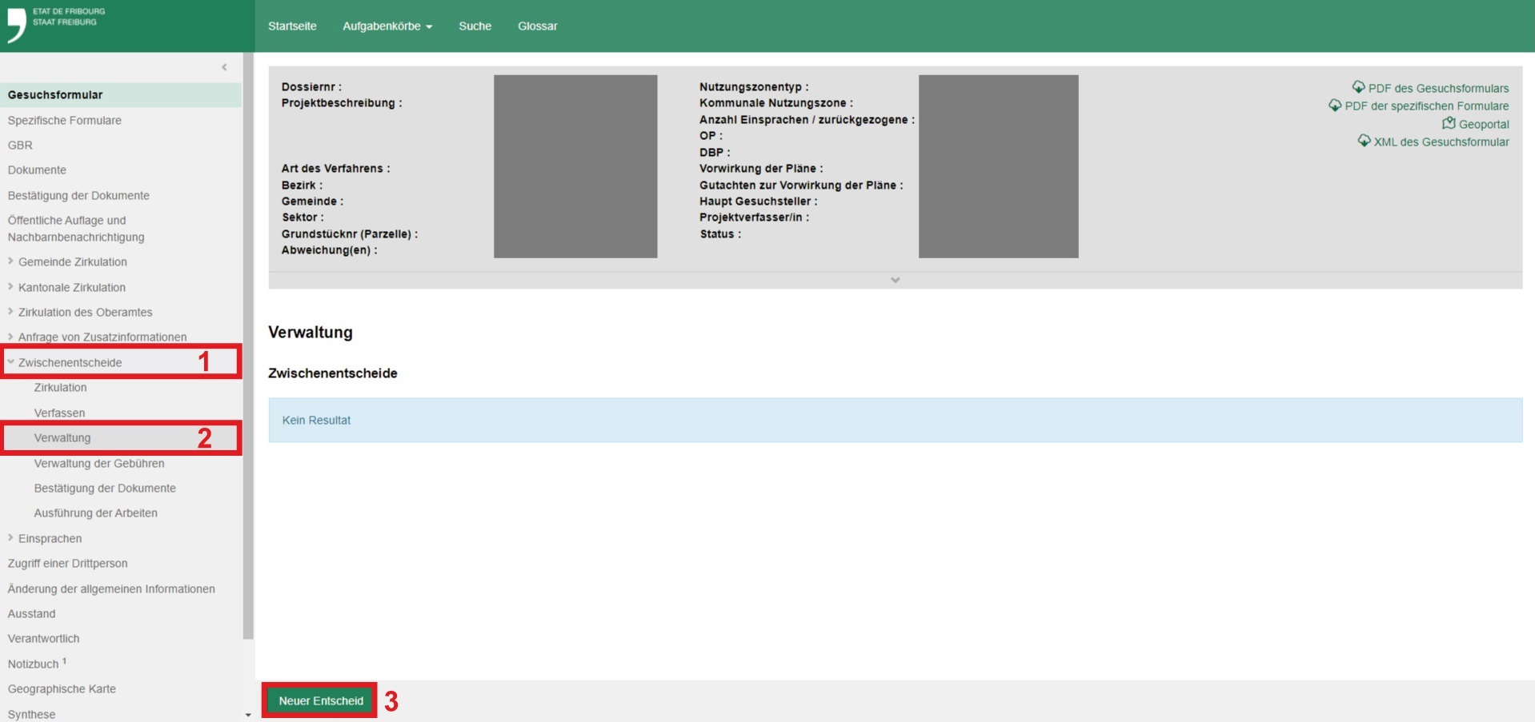Click download icon beside XML des Gesuchsformular

1364,141
